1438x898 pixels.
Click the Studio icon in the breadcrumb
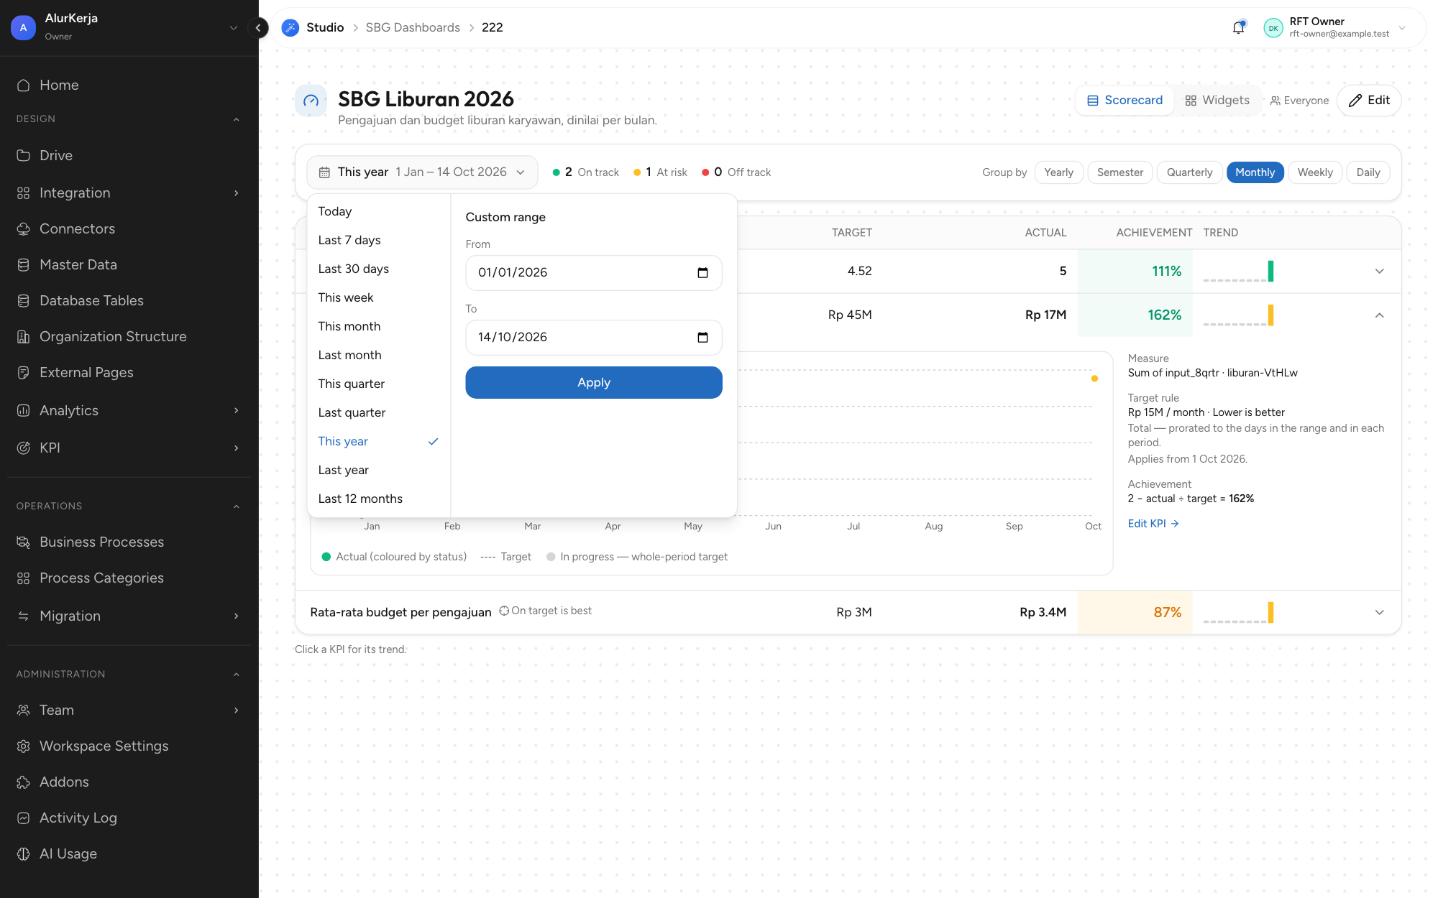[x=290, y=27]
